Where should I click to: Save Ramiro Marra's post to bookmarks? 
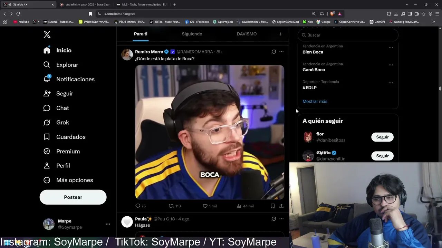click(272, 206)
